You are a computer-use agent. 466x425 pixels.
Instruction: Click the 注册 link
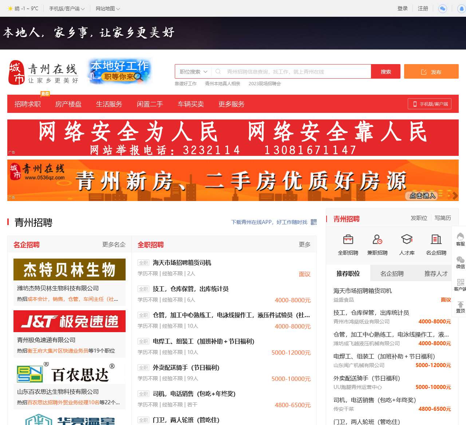[x=423, y=8]
